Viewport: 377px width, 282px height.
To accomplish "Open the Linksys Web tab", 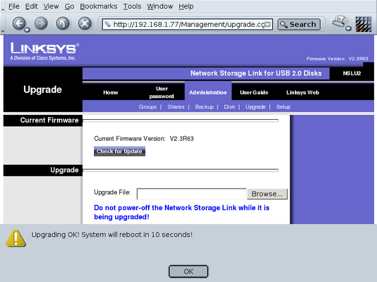I will click(x=303, y=92).
